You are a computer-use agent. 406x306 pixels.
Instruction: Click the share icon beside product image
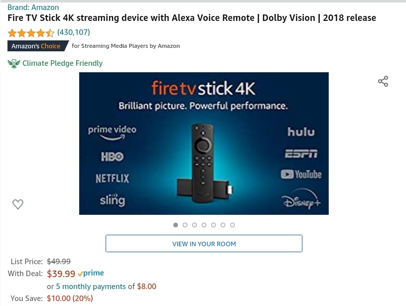(383, 81)
